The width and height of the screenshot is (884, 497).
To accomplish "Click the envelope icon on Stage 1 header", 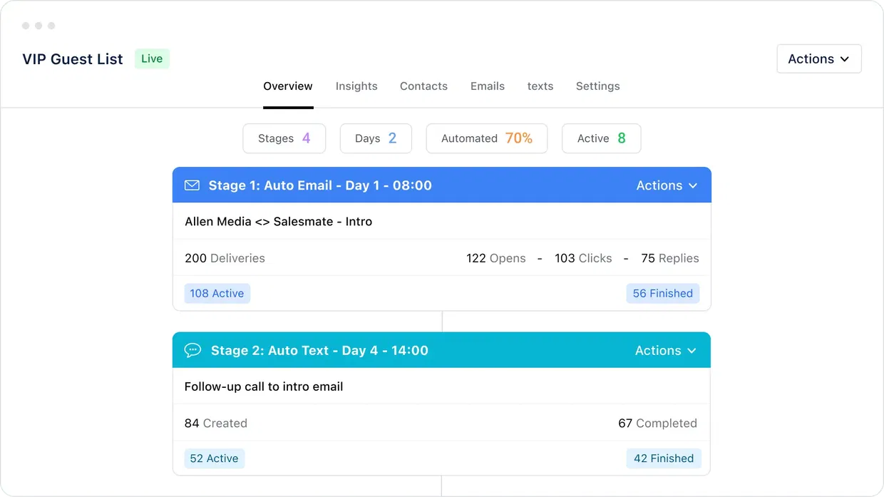I will point(192,185).
